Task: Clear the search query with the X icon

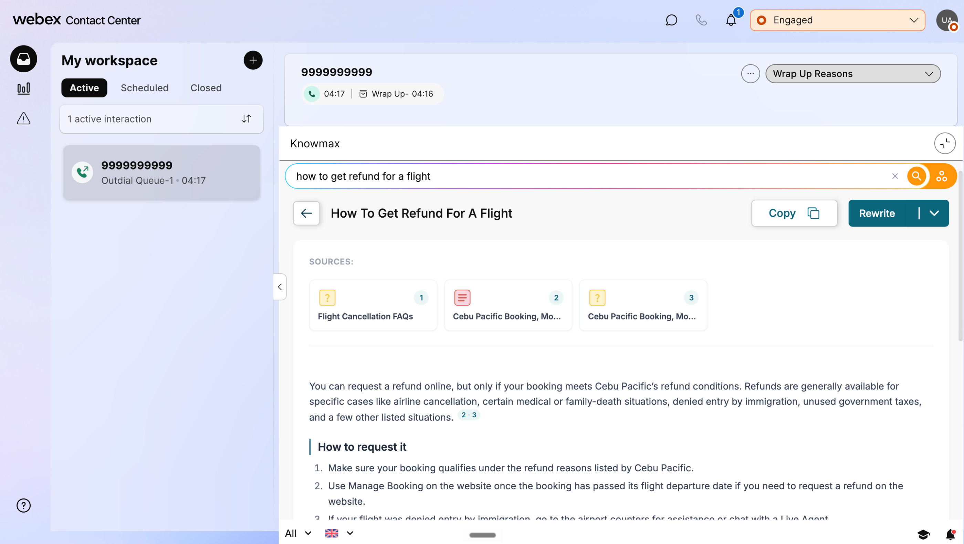Action: coord(895,176)
